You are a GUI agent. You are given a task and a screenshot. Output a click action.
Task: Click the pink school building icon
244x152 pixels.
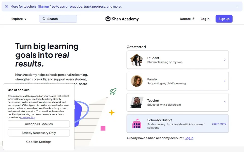137,124
